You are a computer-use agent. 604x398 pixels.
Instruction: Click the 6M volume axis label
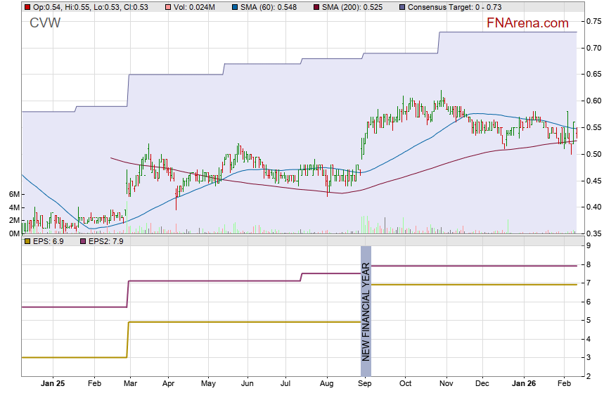click(x=13, y=194)
